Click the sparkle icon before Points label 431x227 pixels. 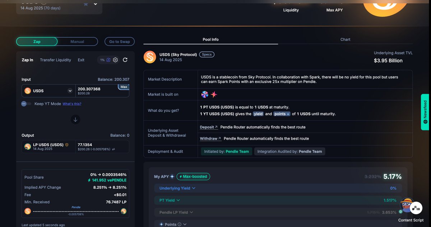coord(161,224)
